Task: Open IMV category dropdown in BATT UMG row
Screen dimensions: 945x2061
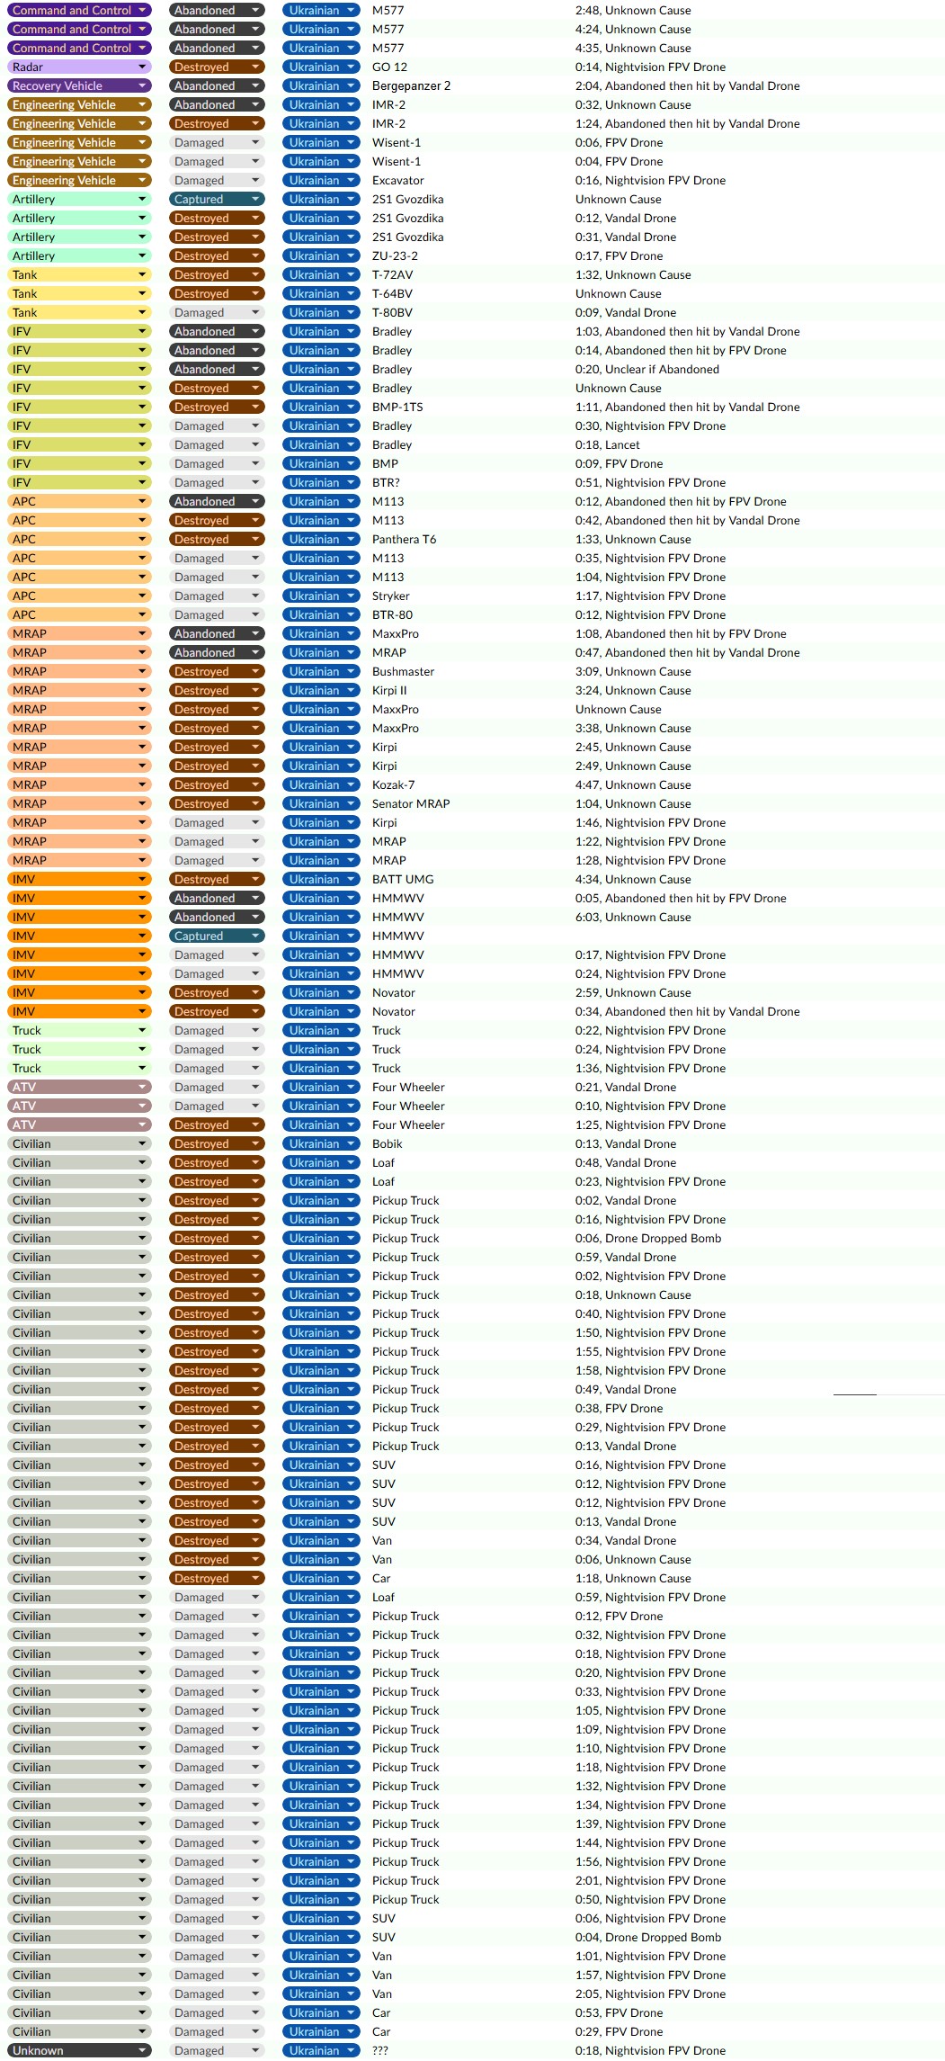Action: [x=79, y=880]
